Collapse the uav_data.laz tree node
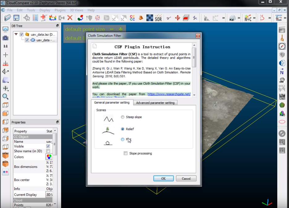 (16, 34)
